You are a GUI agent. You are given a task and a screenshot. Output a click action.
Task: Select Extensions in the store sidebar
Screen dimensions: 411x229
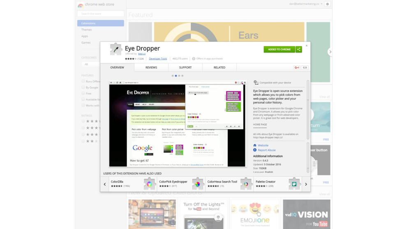101,23
